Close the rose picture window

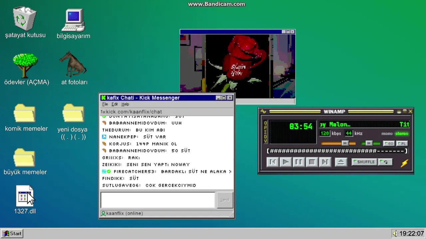(x=293, y=32)
